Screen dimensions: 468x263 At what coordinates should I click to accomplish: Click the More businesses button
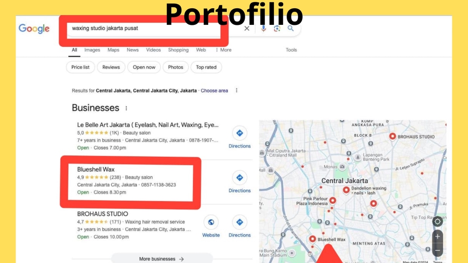click(162, 259)
